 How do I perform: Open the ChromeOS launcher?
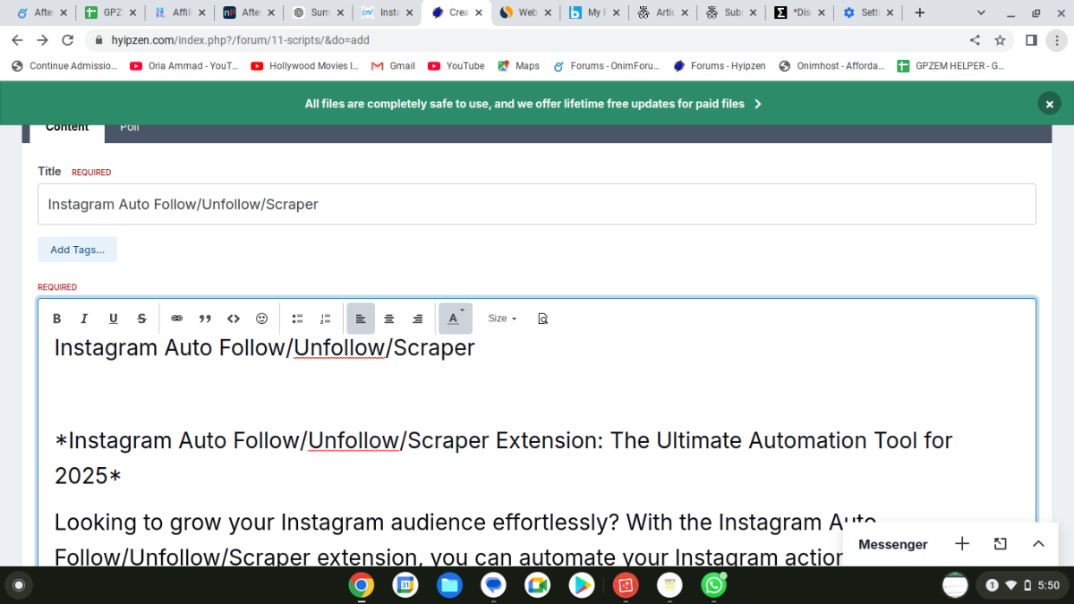point(18,586)
